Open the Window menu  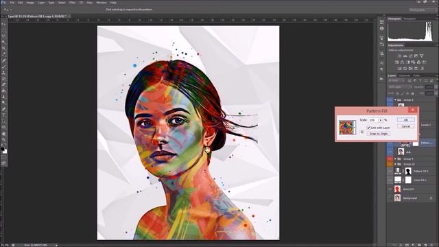tap(102, 3)
